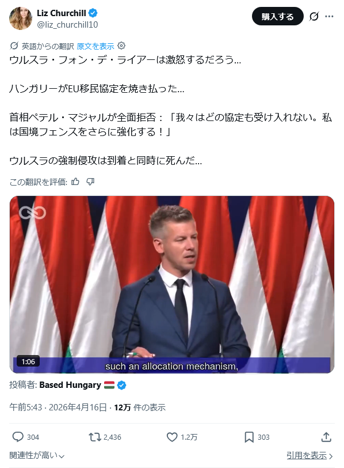This screenshot has height=468, width=344.
Task: Like the post with the heart icon
Action: pyautogui.click(x=172, y=437)
